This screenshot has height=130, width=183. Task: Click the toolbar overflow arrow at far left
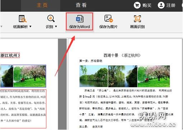click(1, 26)
